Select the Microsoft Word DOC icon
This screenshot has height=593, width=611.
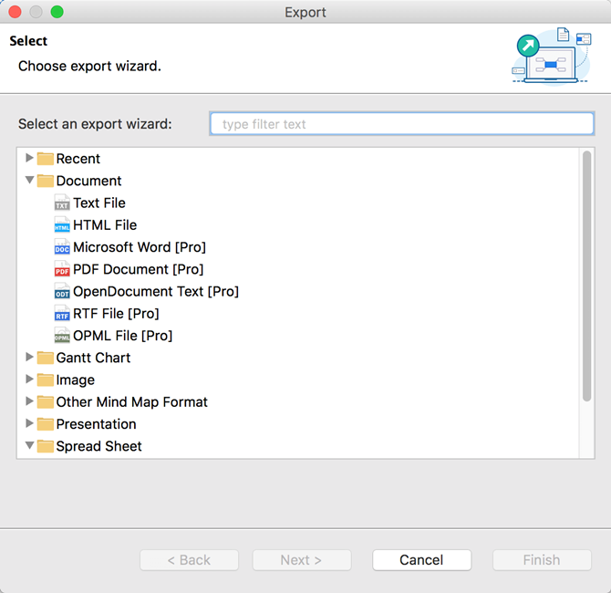click(62, 247)
